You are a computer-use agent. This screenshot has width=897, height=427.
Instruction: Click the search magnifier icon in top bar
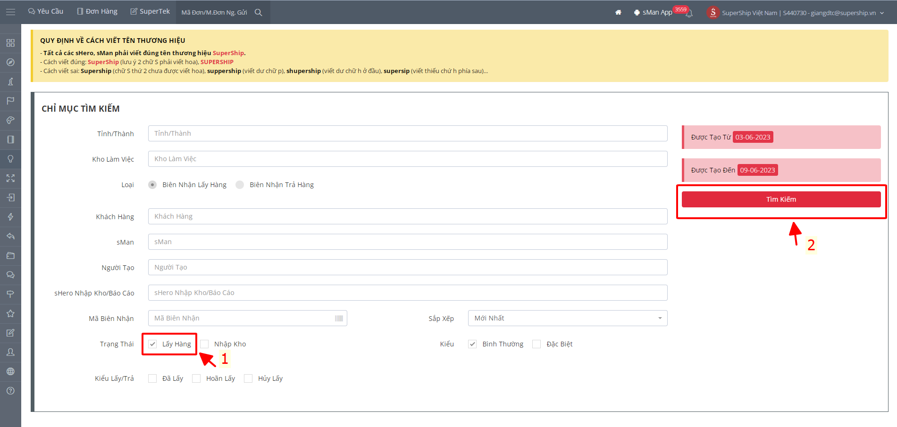click(x=259, y=12)
